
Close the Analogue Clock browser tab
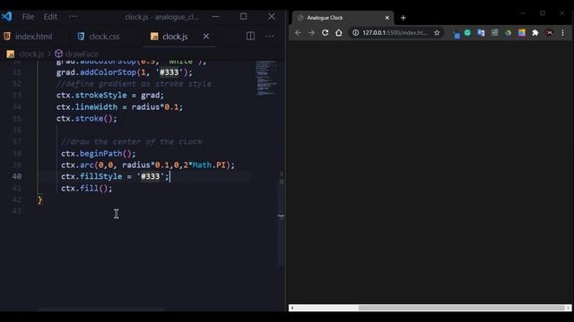pos(387,18)
